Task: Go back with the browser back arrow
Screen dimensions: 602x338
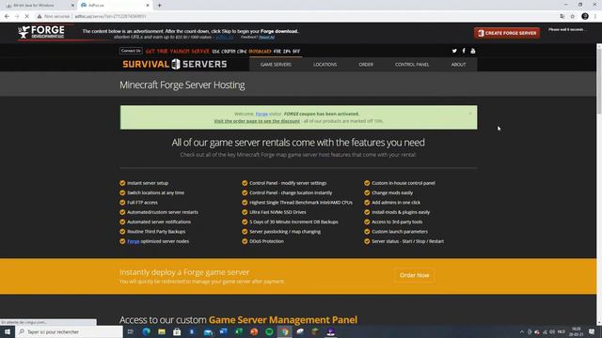Action: point(7,16)
